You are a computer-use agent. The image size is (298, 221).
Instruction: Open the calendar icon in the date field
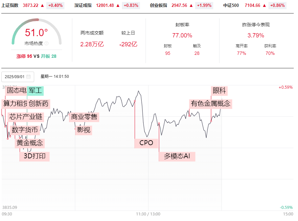point(28,77)
